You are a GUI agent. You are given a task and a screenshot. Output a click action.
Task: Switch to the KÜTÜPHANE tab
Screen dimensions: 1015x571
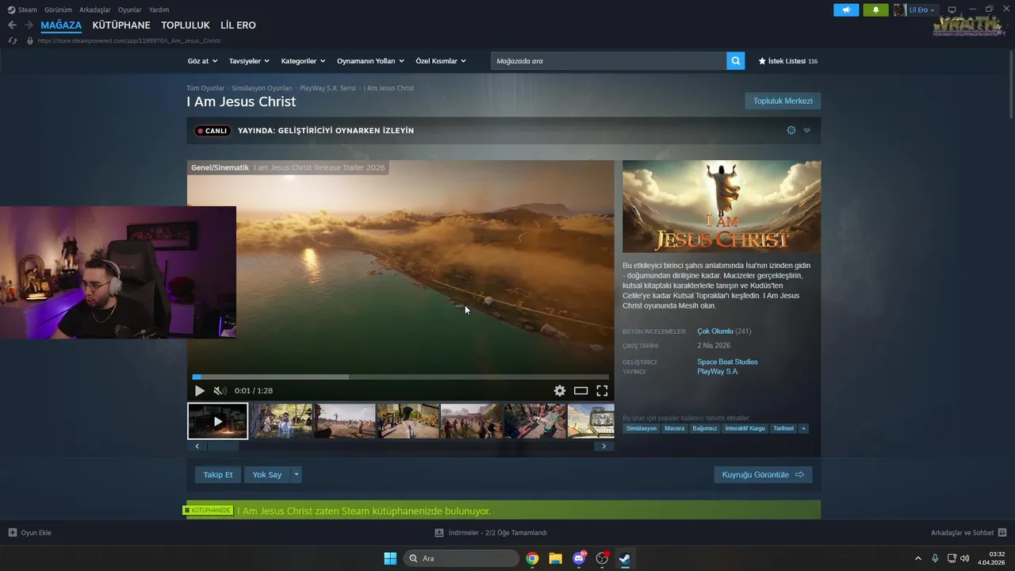pyautogui.click(x=121, y=25)
